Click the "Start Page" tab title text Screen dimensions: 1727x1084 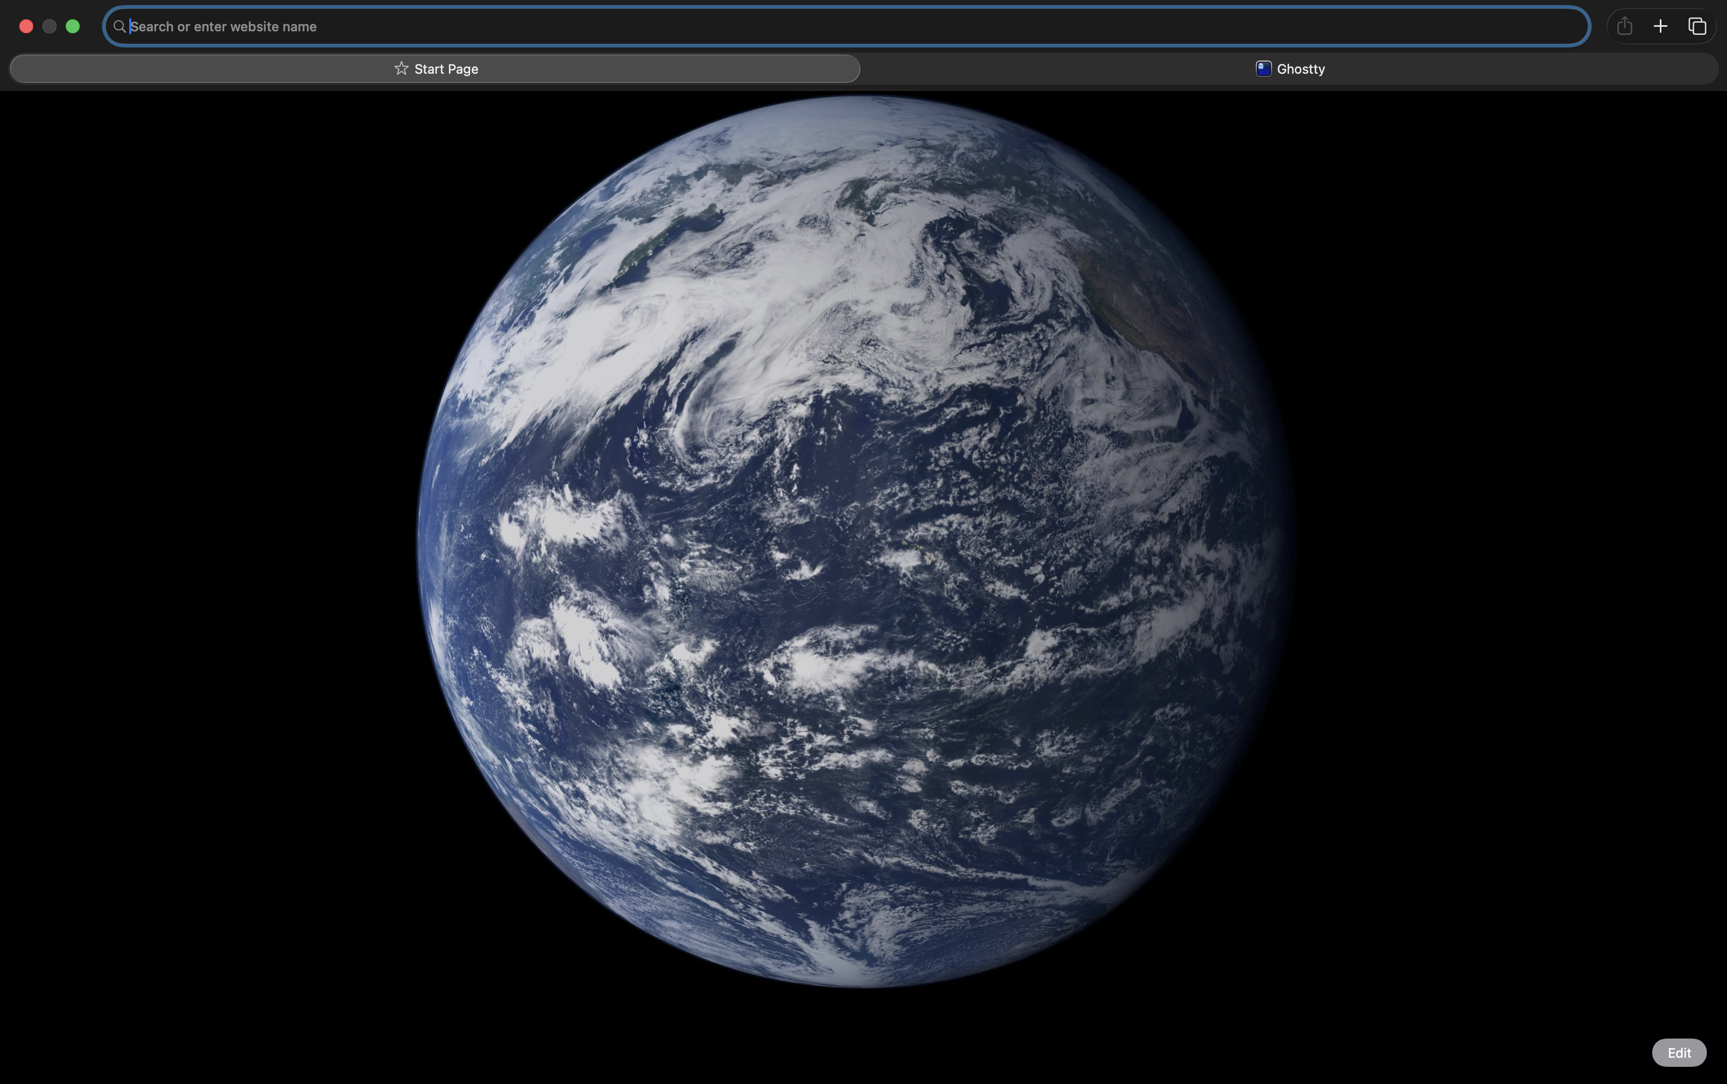tap(446, 69)
